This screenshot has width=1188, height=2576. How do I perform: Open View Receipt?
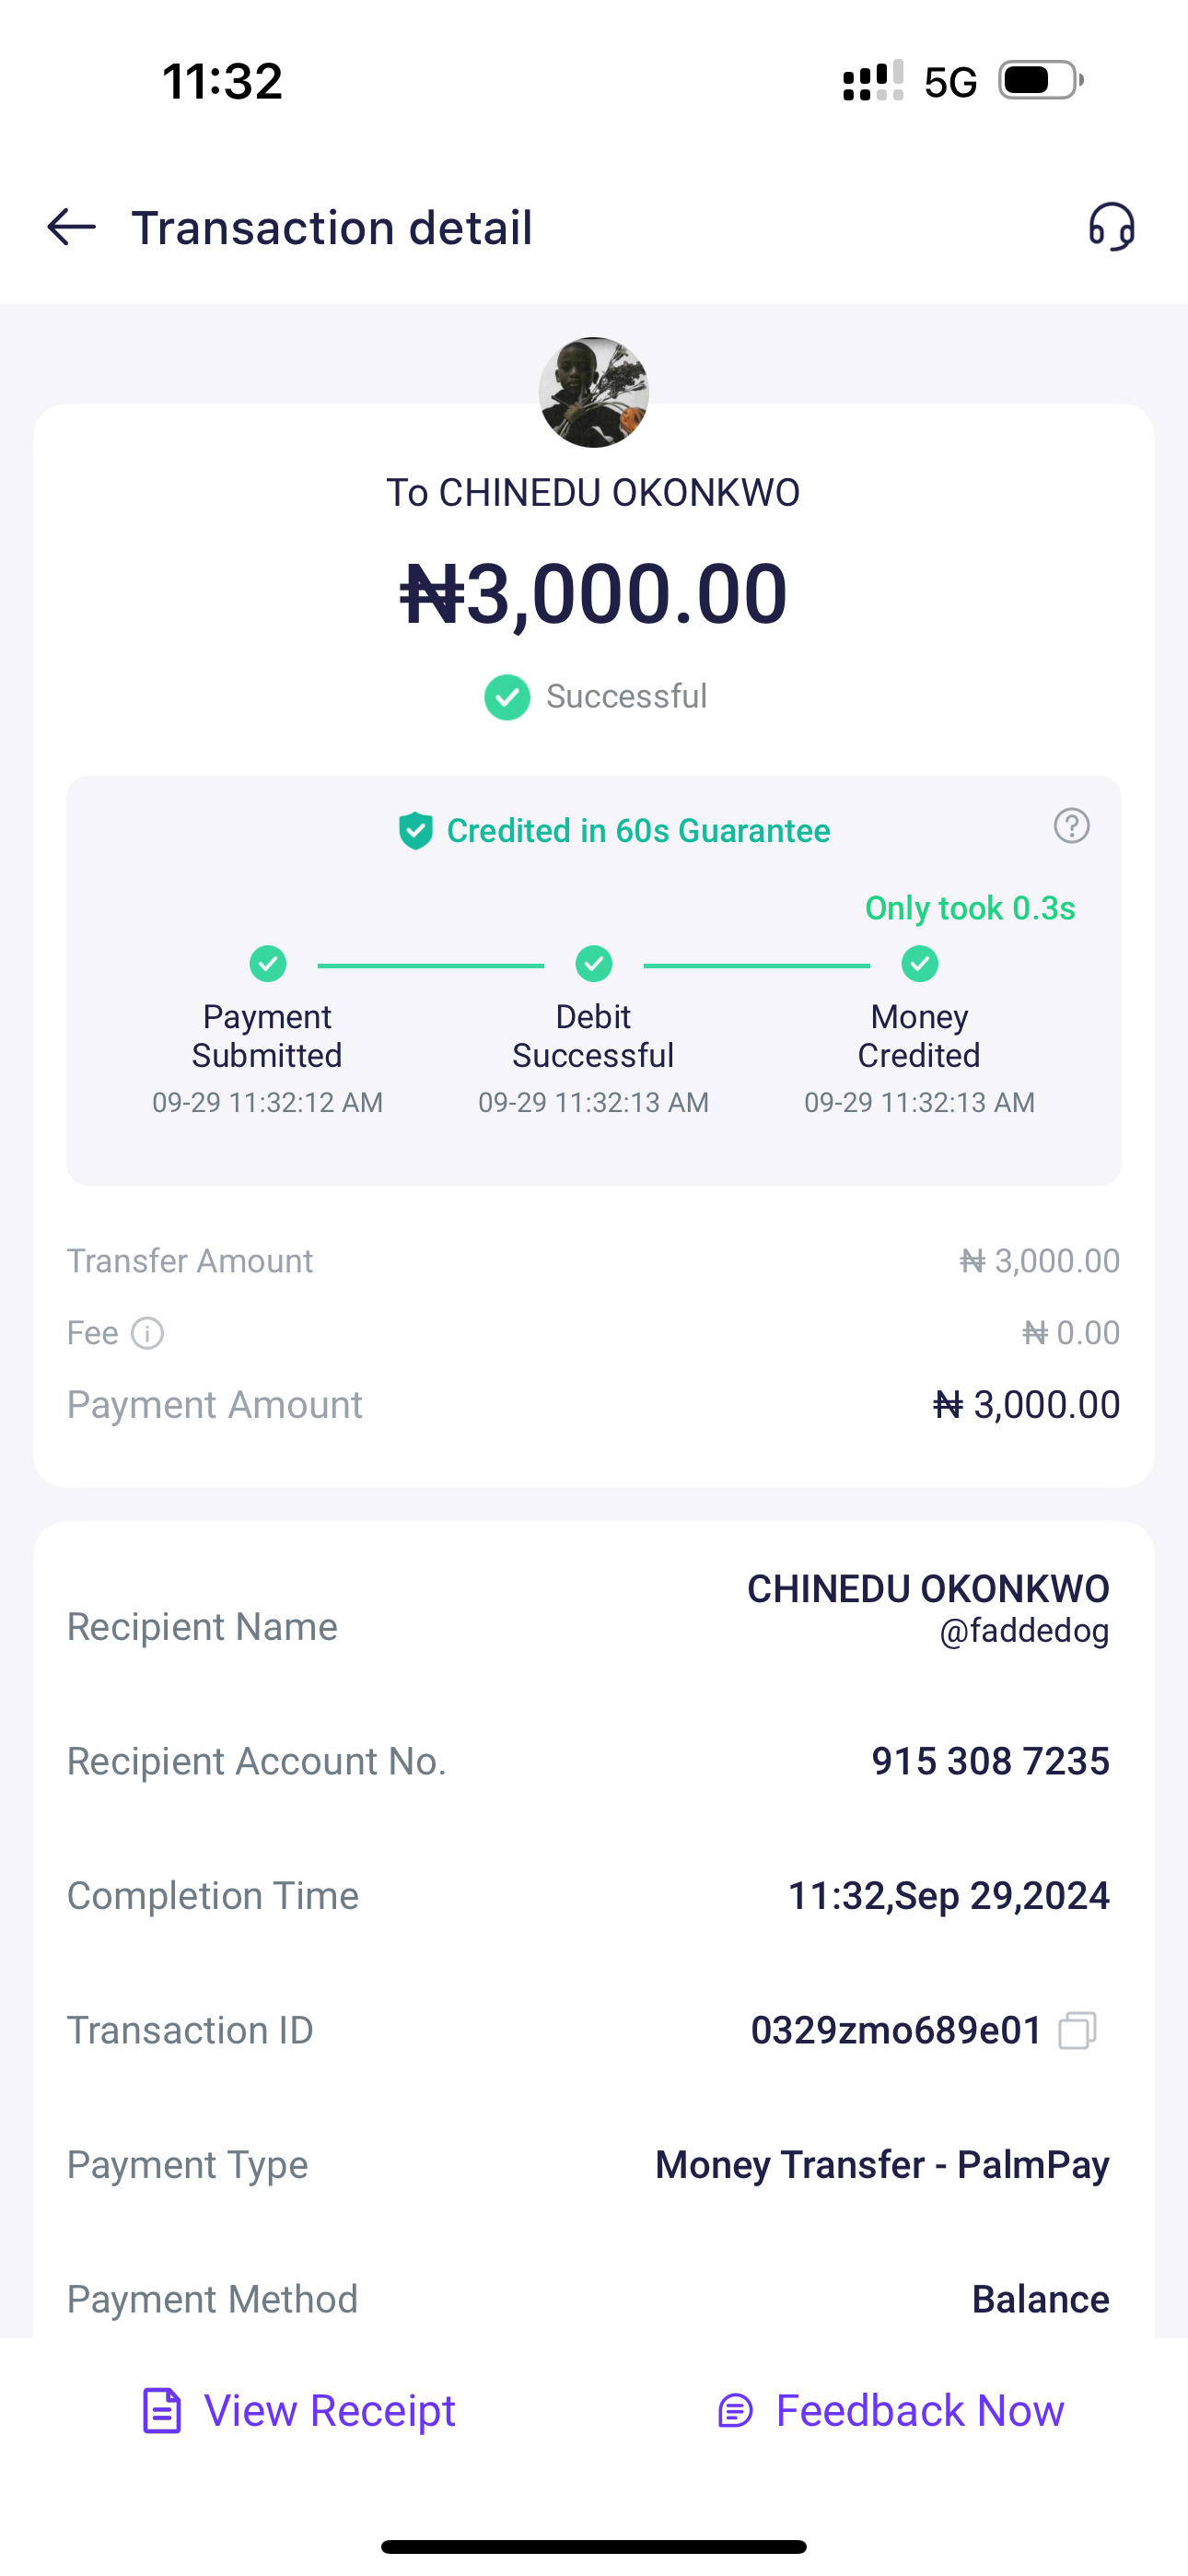(299, 2411)
